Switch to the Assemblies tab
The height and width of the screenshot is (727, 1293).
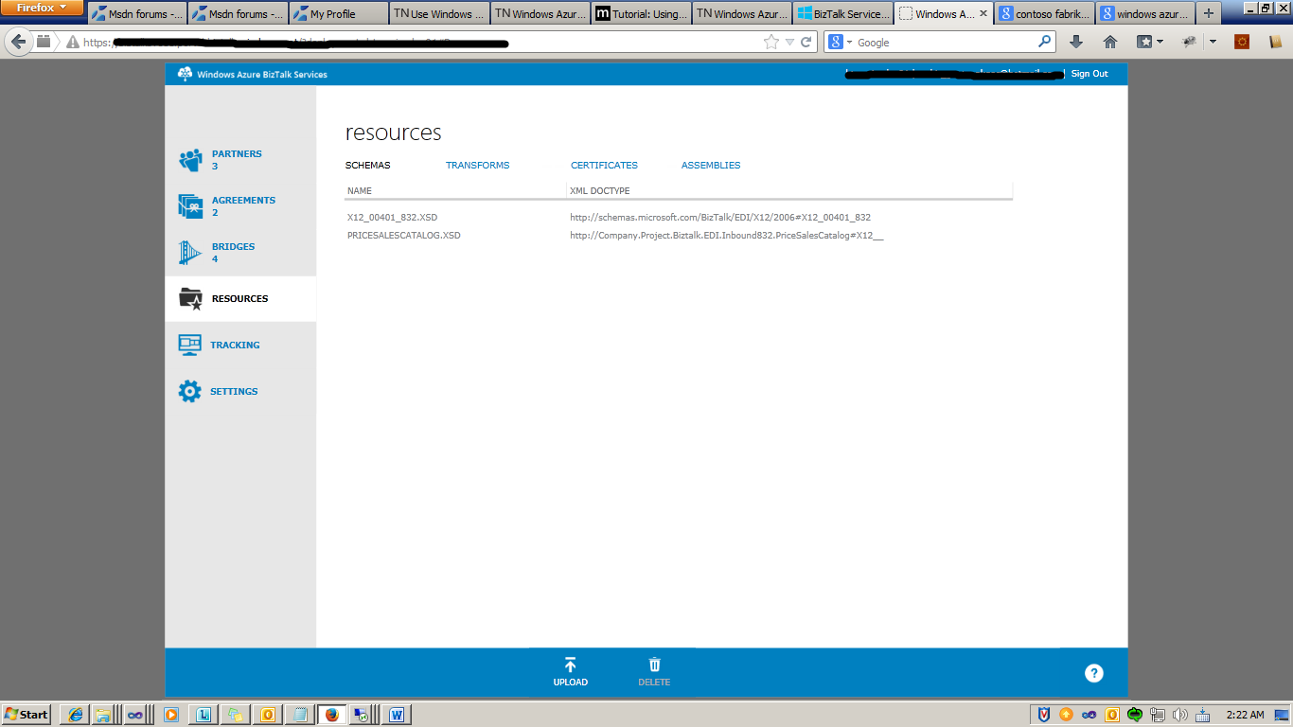pyautogui.click(x=711, y=166)
